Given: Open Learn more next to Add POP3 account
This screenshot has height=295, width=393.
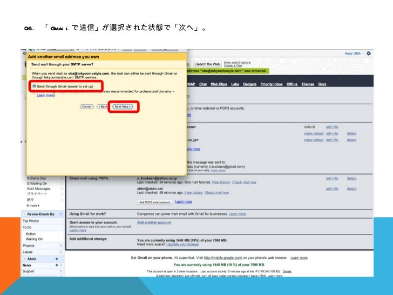Looking at the screenshot, I should click(x=184, y=202).
